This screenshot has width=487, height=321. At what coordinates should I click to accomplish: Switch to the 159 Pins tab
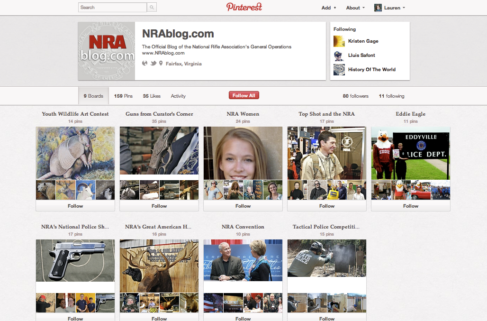pyautogui.click(x=123, y=96)
